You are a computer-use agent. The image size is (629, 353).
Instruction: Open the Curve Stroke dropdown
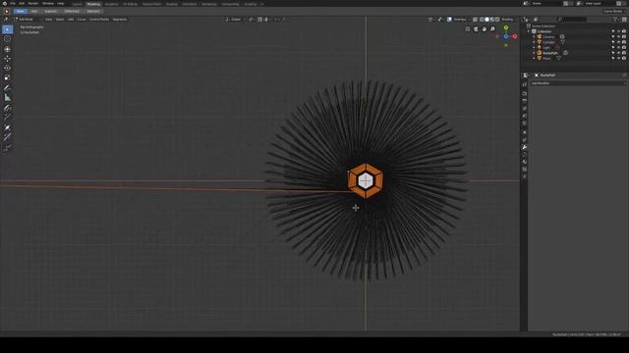(613, 11)
